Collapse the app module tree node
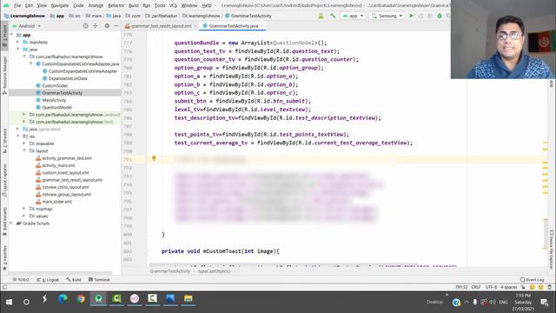This screenshot has width=556, height=313. (x=12, y=35)
